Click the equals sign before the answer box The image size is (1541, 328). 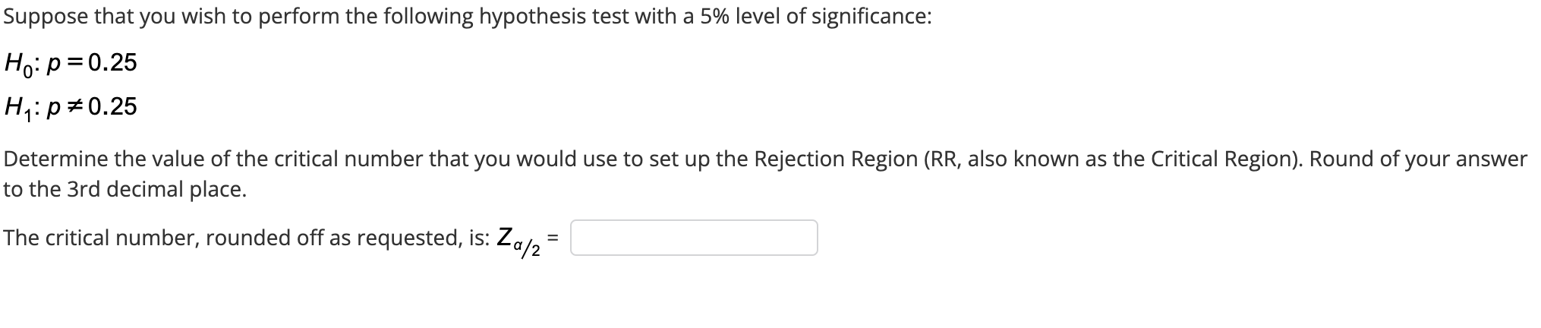[x=553, y=238]
